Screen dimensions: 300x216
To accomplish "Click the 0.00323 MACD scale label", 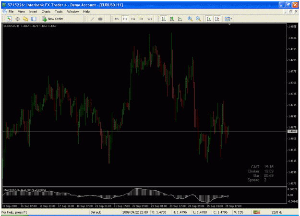I will pos(292,189).
